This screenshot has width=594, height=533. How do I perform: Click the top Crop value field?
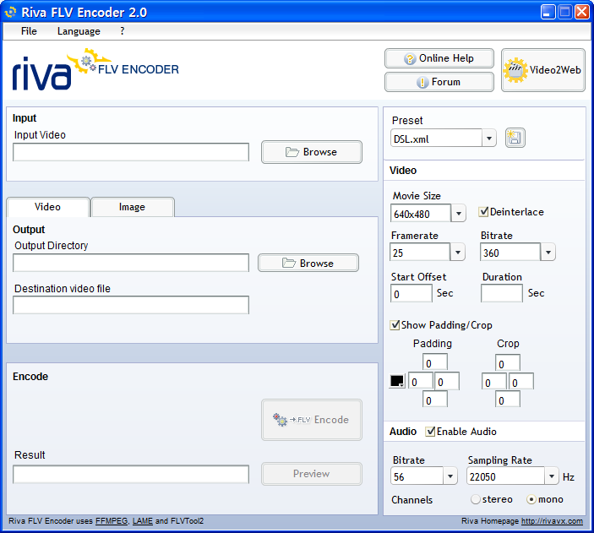[x=508, y=362]
